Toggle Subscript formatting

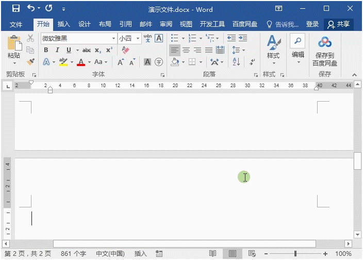pyautogui.click(x=98, y=50)
